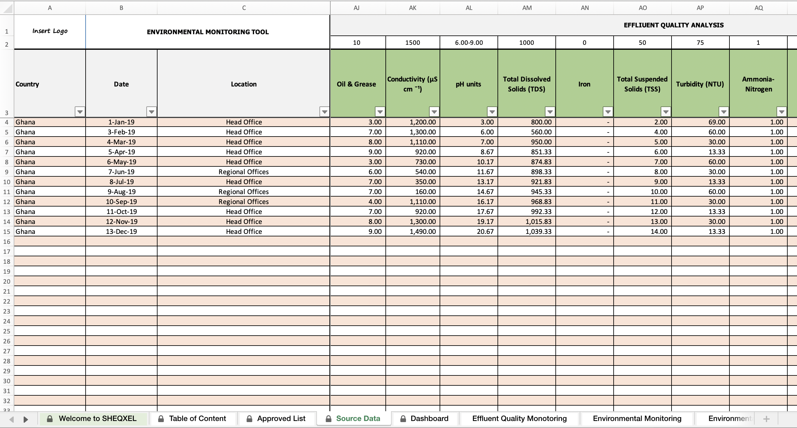Open the Oil & Grease filter dropdown
The height and width of the screenshot is (428, 797).
click(380, 112)
